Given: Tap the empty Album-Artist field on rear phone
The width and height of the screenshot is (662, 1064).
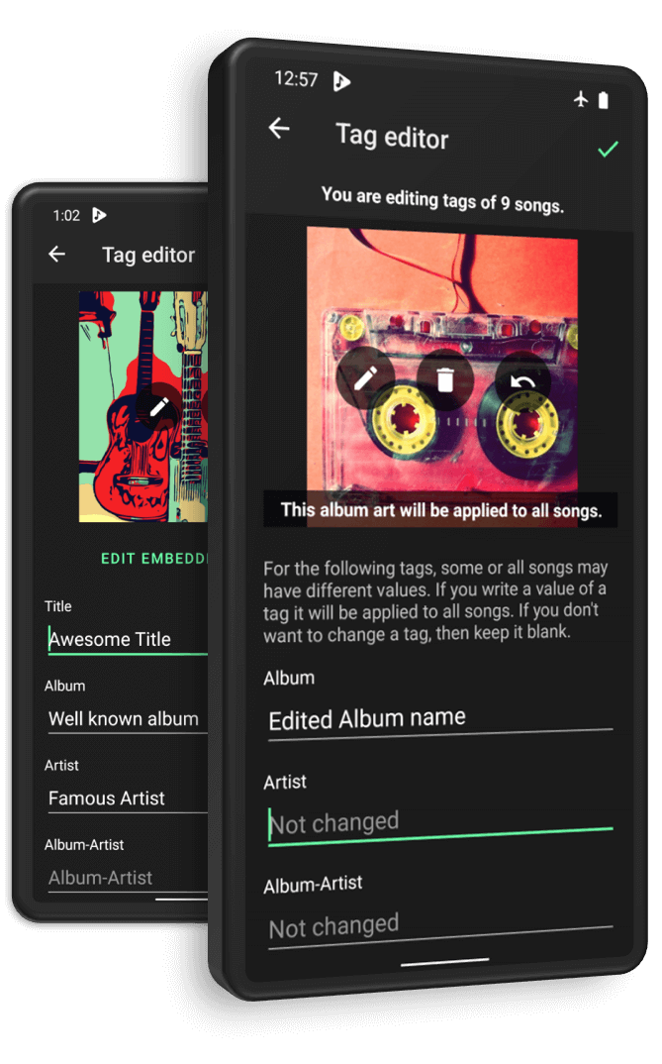Looking at the screenshot, I should 127,877.
